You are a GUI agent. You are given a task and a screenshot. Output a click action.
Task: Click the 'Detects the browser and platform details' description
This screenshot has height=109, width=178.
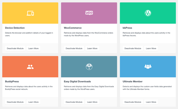pos(29,34)
